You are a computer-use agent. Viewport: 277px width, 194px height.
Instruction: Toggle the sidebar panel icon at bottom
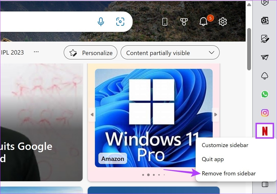(265, 185)
